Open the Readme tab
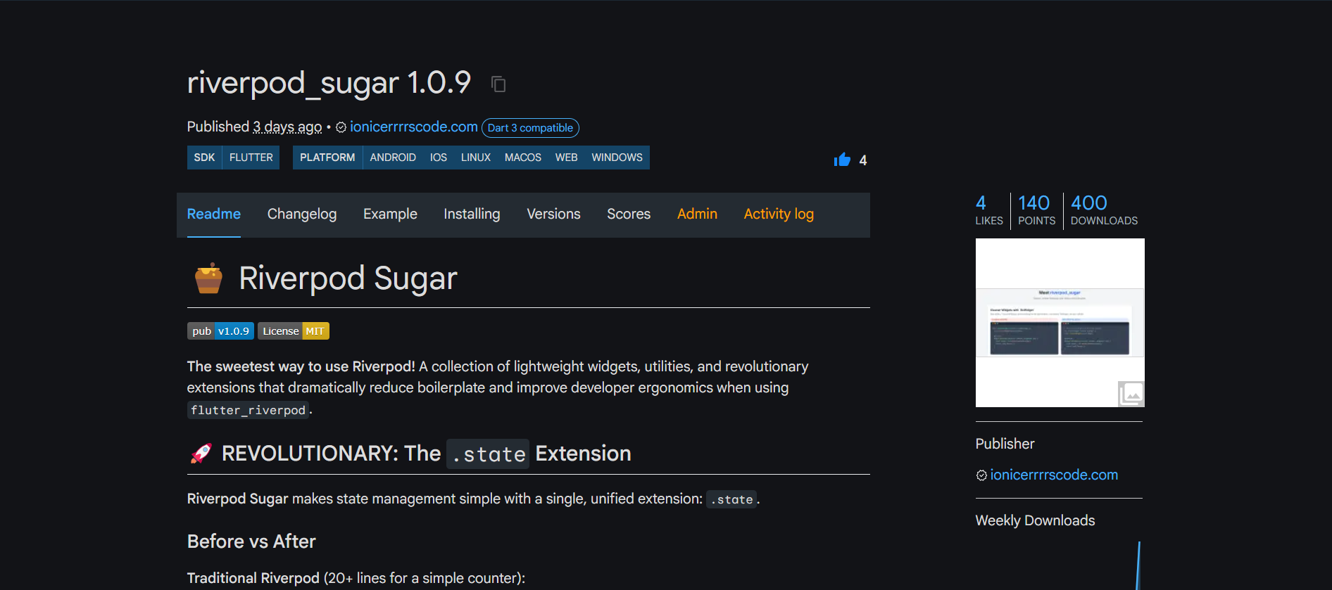1332x590 pixels. click(214, 214)
